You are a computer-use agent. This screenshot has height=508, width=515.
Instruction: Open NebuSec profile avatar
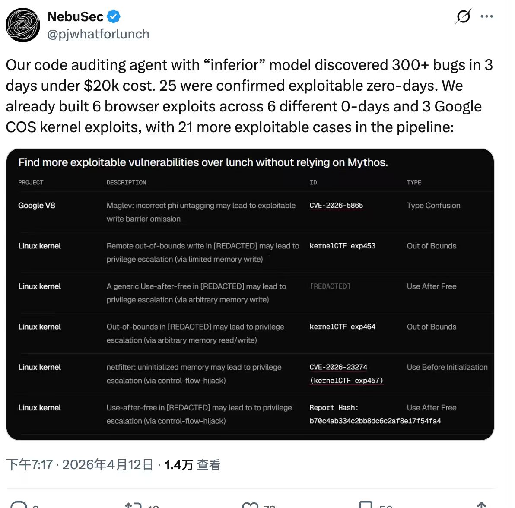(22, 25)
